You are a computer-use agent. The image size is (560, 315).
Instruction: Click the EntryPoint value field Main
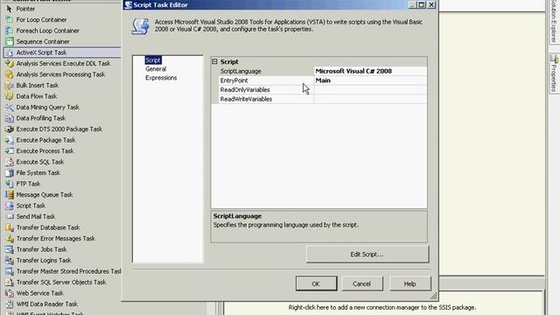coord(370,80)
